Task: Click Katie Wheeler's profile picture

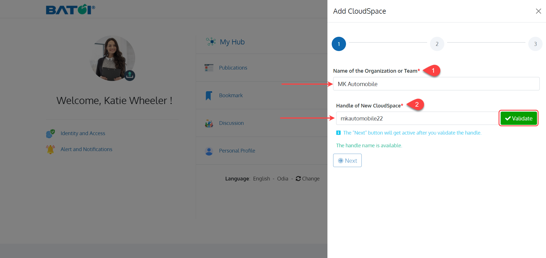Action: point(112,58)
